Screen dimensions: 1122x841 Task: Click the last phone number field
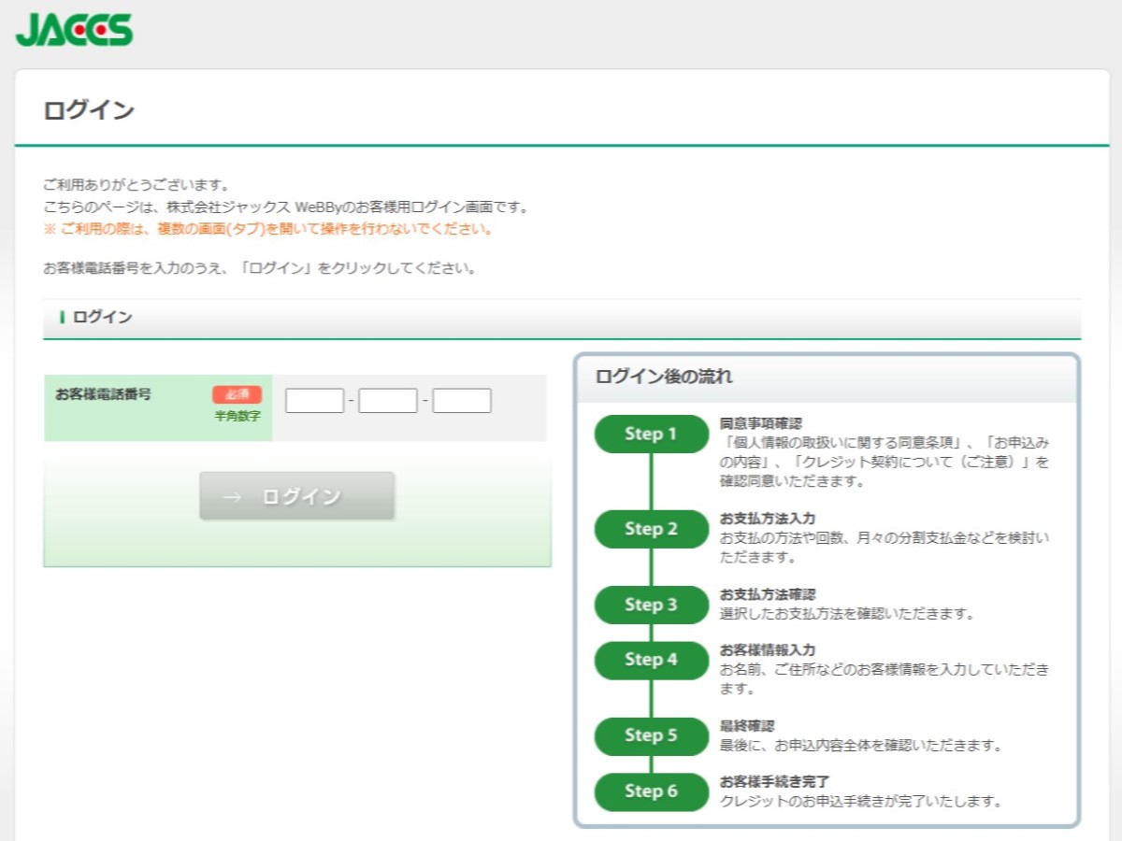(462, 401)
